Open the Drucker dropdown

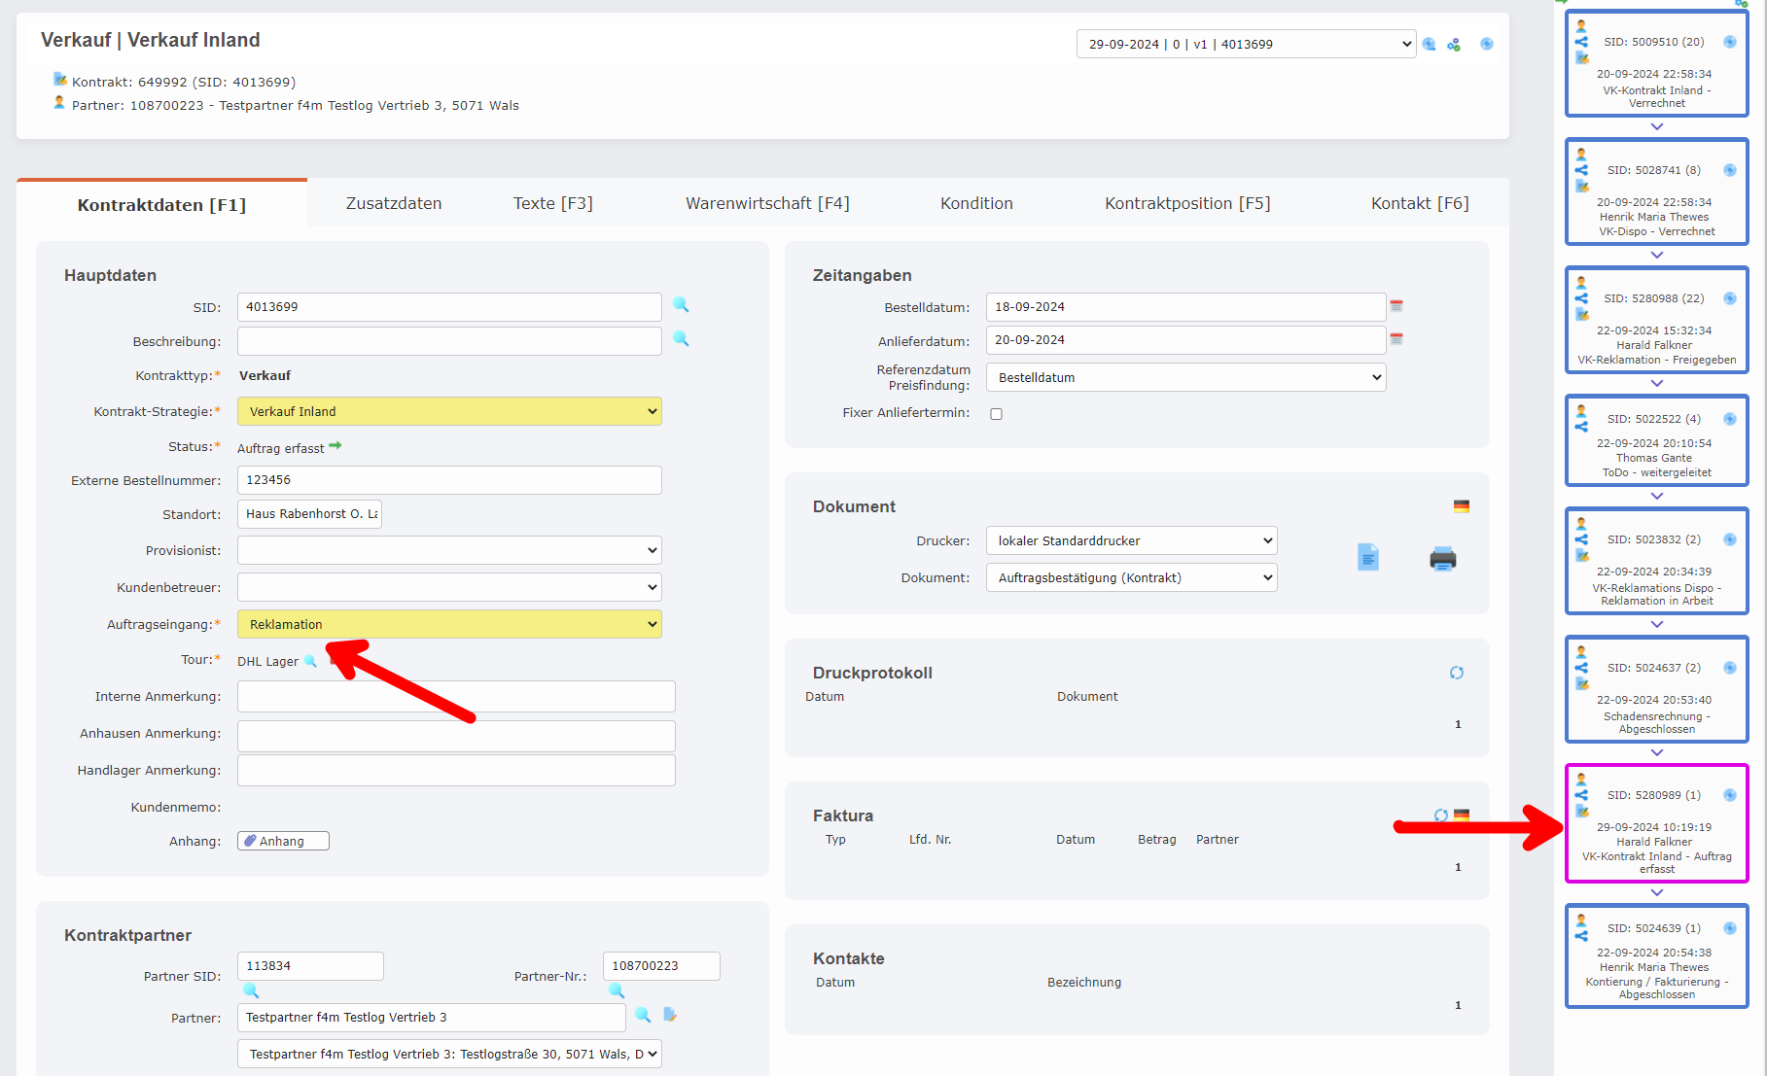[x=1130, y=540]
